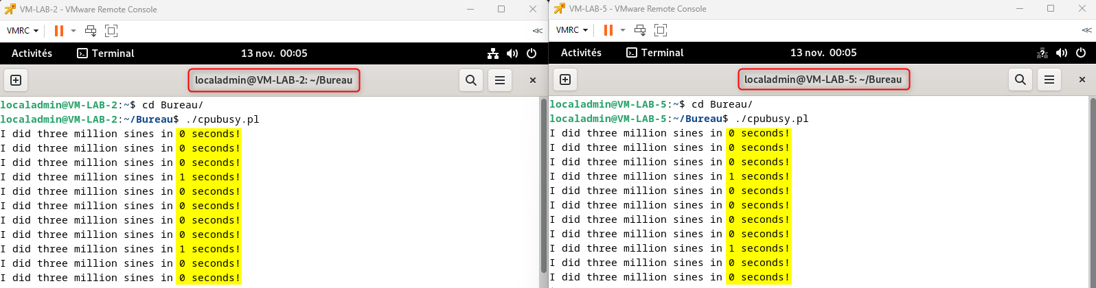Viewport: 1096px width, 288px height.
Task: Click the network icon in VM-LAB-5 top bar
Action: (1042, 53)
